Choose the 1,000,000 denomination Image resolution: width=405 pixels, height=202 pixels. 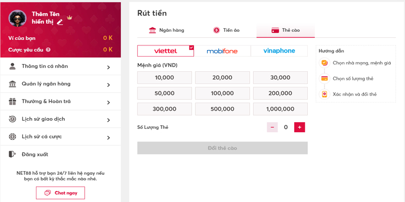[x=280, y=109]
